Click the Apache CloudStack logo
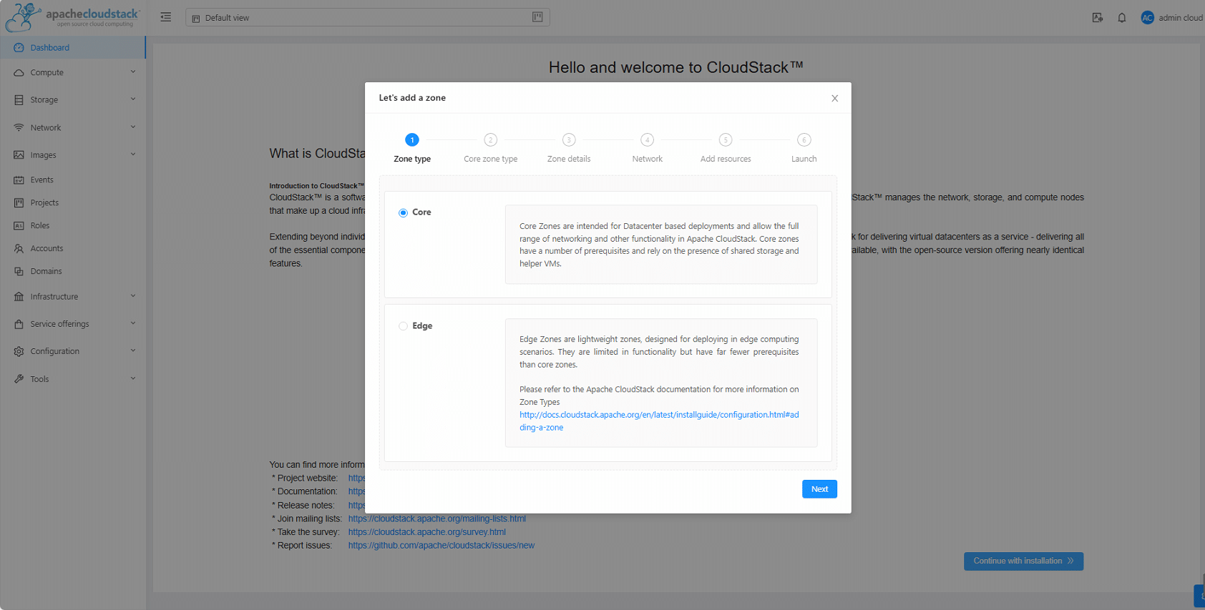 coord(72,17)
